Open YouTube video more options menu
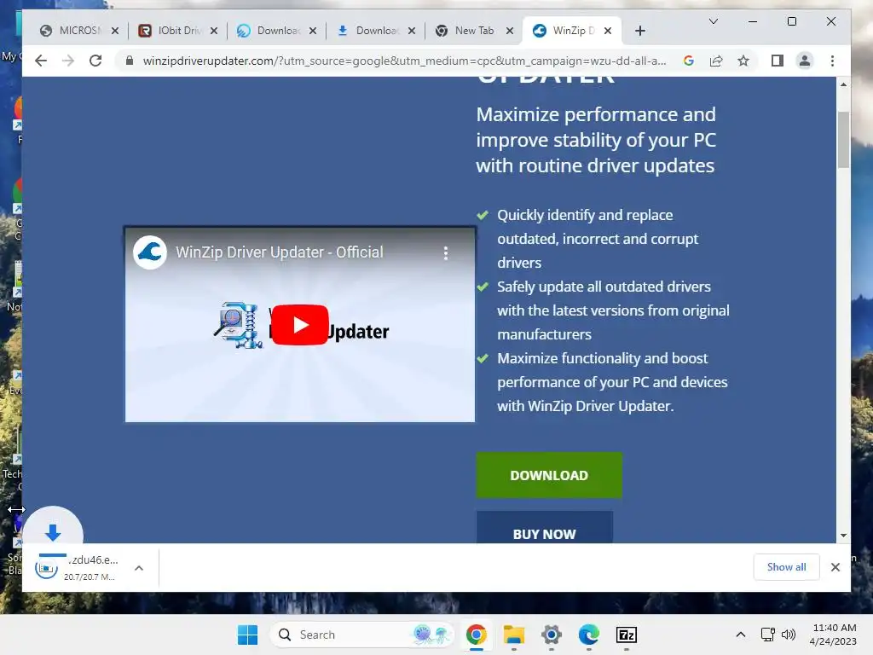The height and width of the screenshot is (655, 873). [x=445, y=253]
